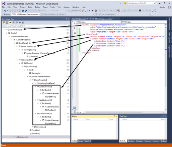This screenshot has width=172, height=147.
Task: Collapse the [MainWindow] tree node
Action: click(3, 29)
